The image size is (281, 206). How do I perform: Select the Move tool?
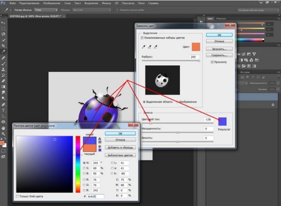pos(3,23)
